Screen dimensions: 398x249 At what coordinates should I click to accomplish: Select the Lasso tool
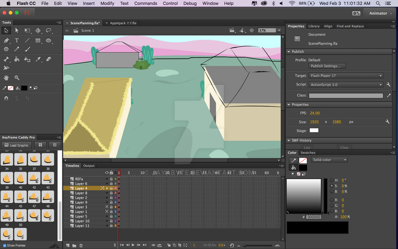(x=49, y=30)
